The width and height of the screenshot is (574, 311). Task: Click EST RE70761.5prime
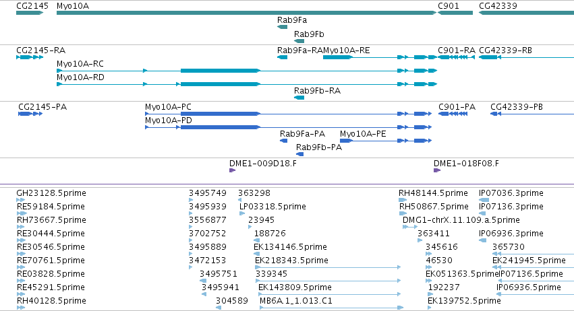51,261
